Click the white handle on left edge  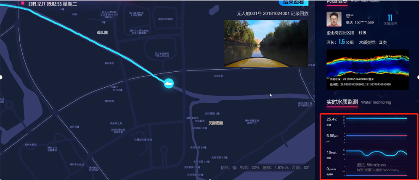1,77
